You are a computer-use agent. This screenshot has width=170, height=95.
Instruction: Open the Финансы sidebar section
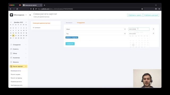(x=16, y=62)
